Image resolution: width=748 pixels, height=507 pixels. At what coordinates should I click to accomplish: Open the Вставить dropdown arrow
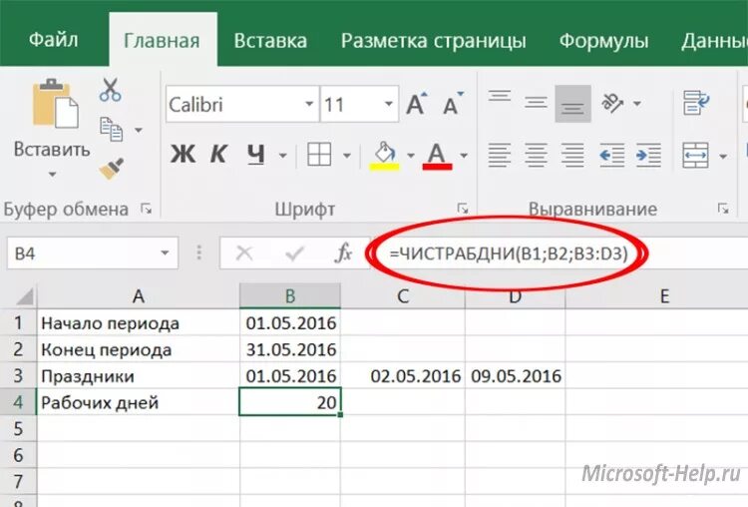pyautogui.click(x=53, y=175)
